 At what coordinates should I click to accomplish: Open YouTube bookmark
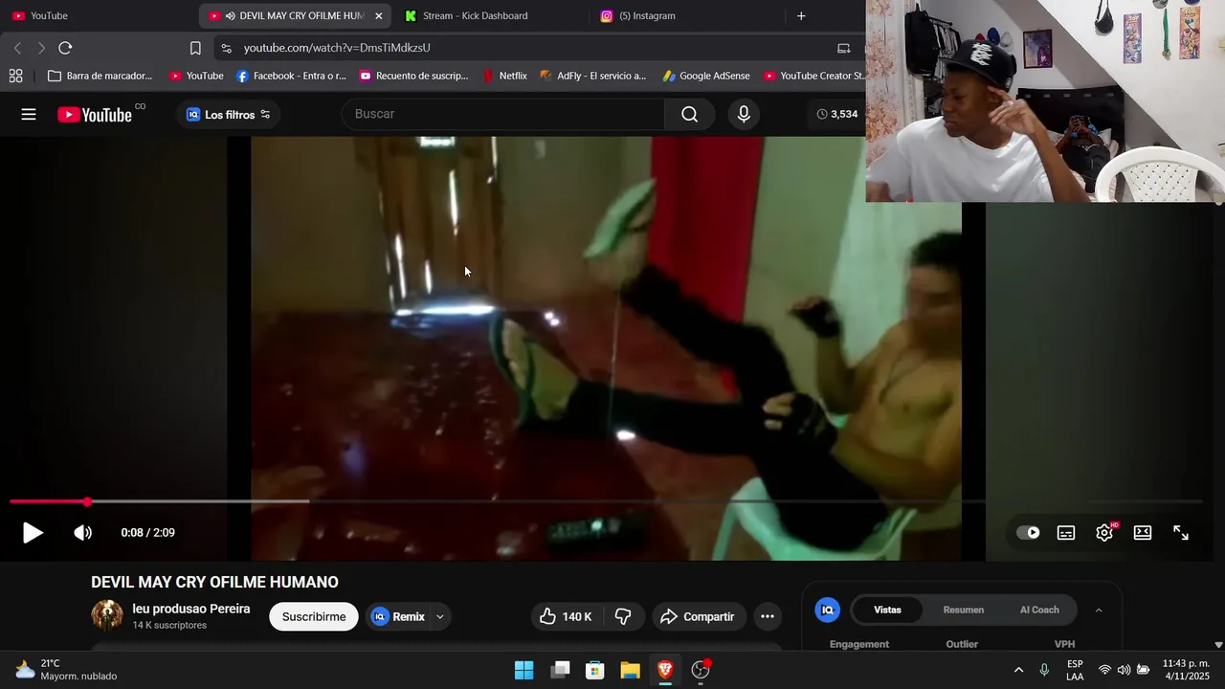coord(196,76)
